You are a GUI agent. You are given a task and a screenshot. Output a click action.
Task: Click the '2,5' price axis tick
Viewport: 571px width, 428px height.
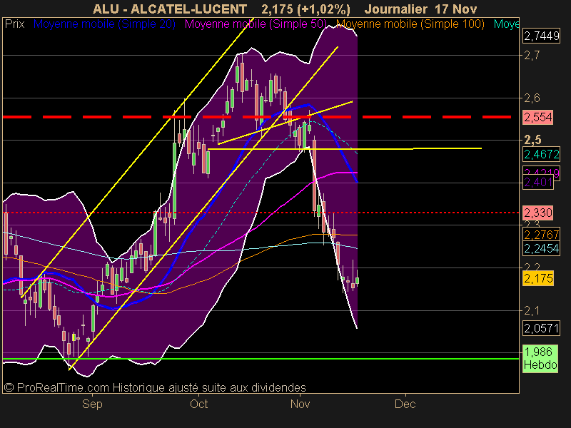(x=532, y=140)
